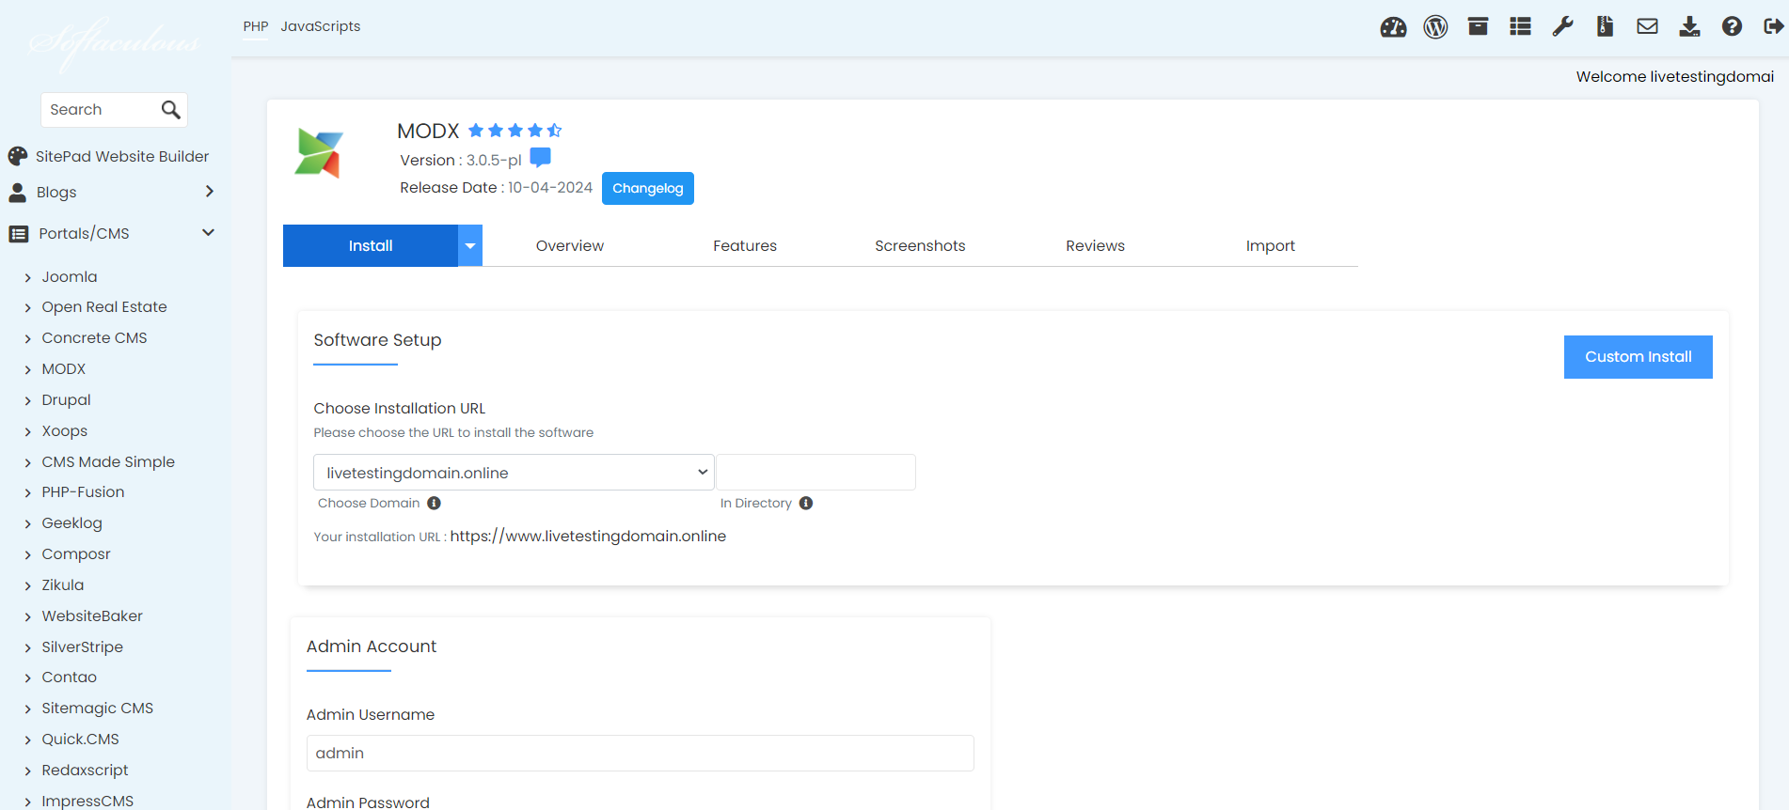Select SilverStripe in the sidebar
1789x810 pixels.
[82, 647]
